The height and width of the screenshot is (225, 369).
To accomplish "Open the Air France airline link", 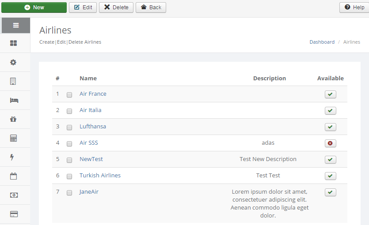I will [93, 94].
